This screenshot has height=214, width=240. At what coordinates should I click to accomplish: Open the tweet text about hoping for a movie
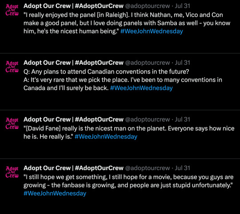(x=128, y=181)
